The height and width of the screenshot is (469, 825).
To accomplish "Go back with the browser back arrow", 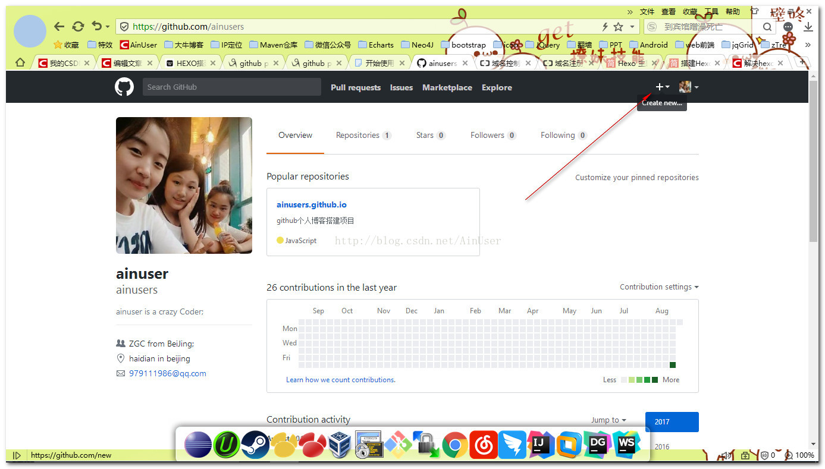I will pos(59,26).
